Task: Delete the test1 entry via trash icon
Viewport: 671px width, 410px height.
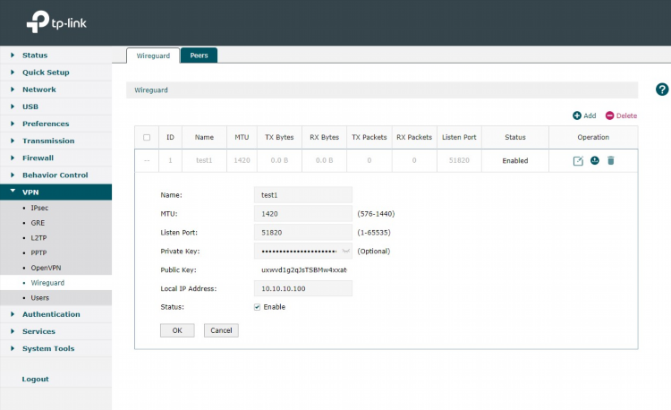Action: coord(611,160)
